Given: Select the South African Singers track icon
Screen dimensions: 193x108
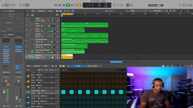Looking at the screenshot, I should pos(32,51).
